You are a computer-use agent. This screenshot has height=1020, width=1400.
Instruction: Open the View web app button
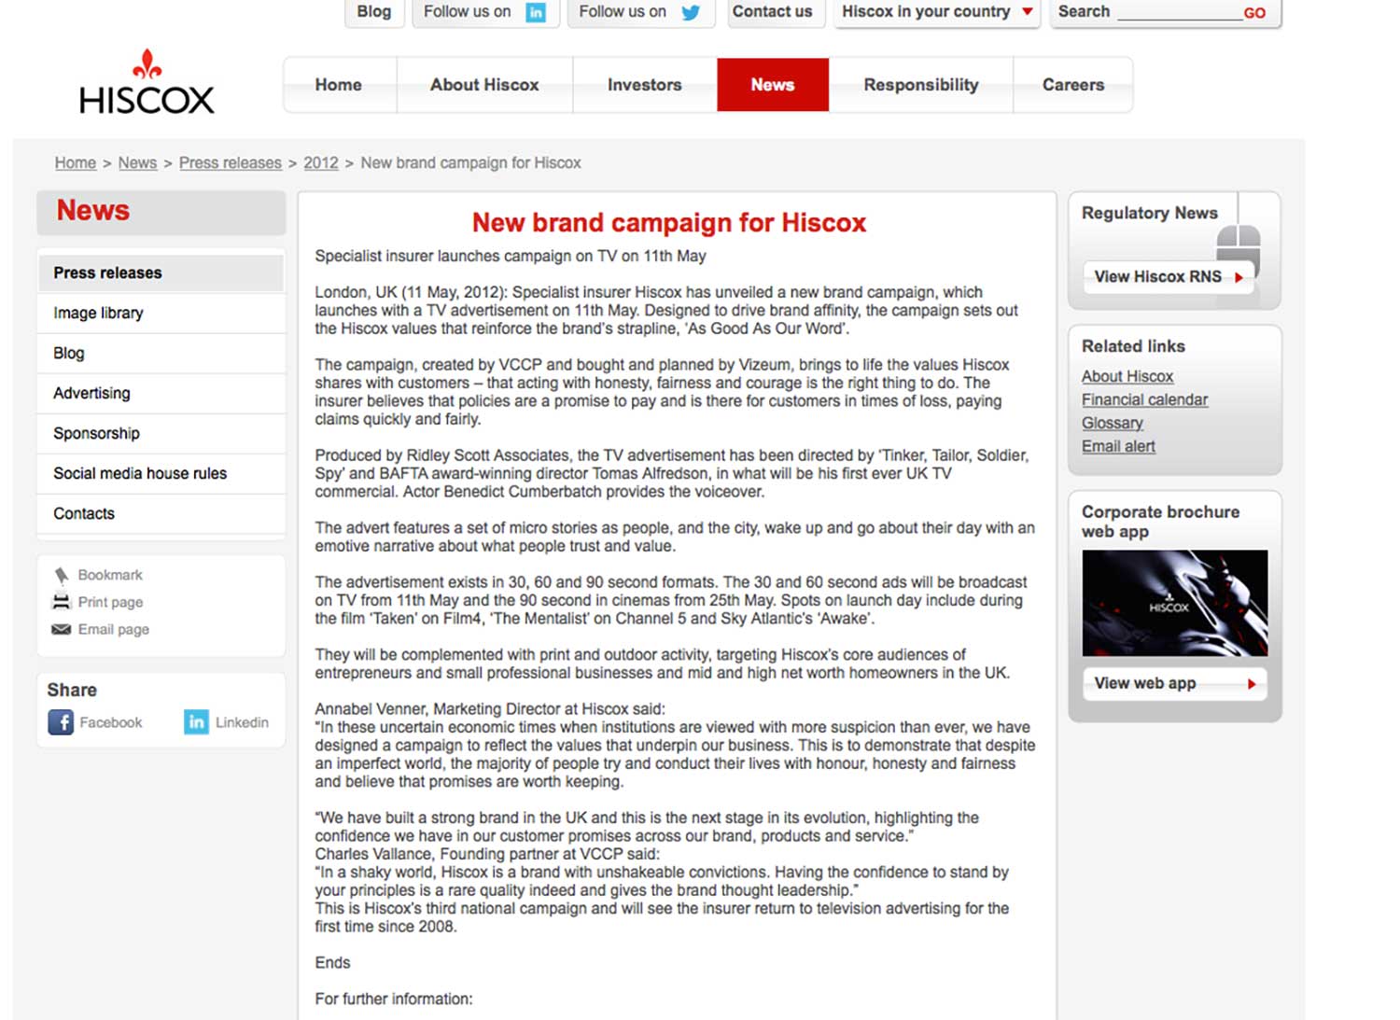[x=1174, y=683]
